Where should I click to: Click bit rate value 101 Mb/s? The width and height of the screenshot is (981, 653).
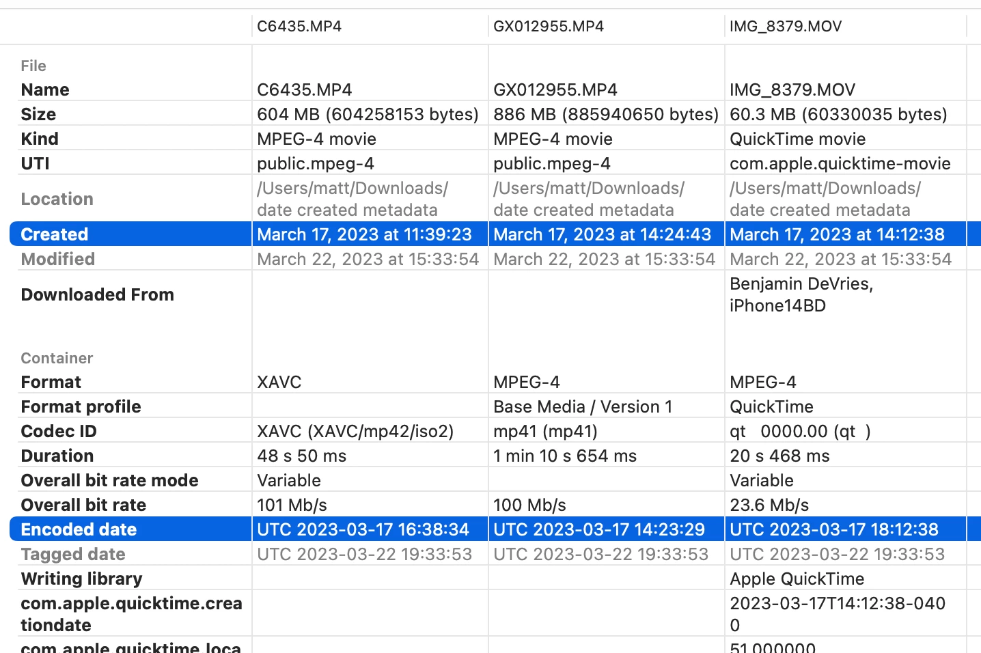(292, 505)
